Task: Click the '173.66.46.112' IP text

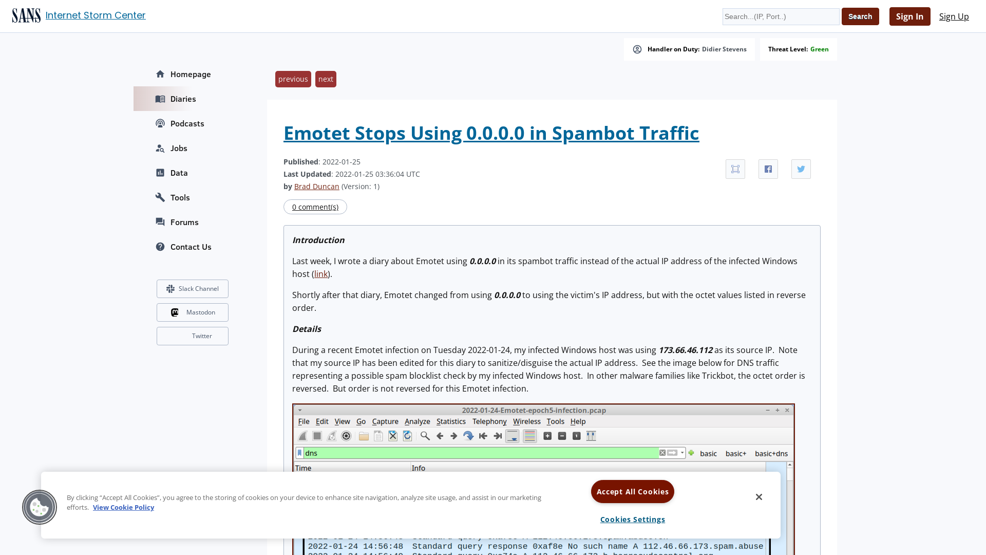Action: pyautogui.click(x=686, y=350)
